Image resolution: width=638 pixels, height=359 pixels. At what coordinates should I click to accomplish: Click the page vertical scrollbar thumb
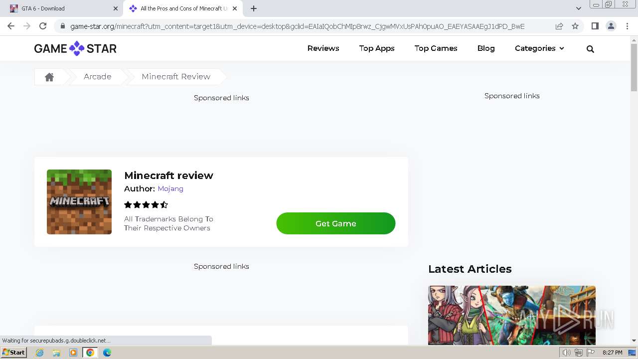634,67
